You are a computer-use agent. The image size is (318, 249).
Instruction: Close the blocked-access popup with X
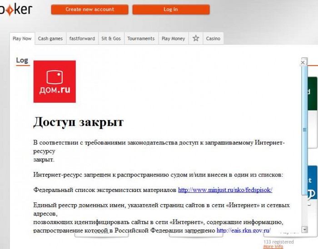click(303, 62)
